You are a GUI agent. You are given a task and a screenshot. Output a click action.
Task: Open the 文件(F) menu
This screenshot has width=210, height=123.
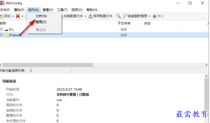(5, 10)
